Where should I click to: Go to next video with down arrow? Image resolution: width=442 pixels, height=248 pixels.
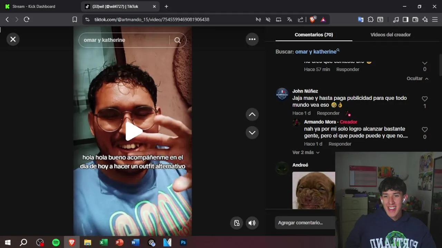click(x=252, y=133)
